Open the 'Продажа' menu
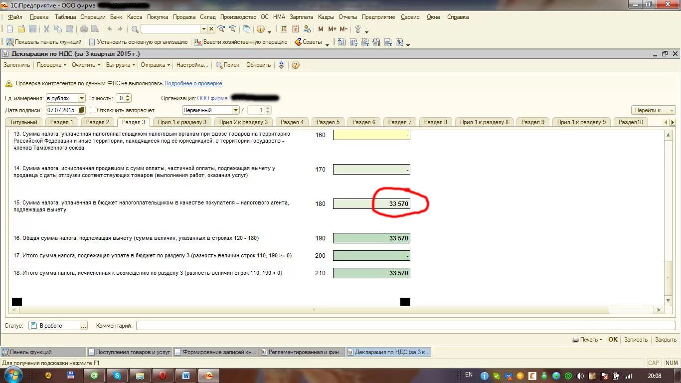 click(x=184, y=17)
